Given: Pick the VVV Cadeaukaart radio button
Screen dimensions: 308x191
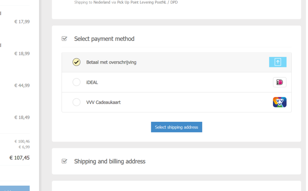Looking at the screenshot, I should coord(76,102).
